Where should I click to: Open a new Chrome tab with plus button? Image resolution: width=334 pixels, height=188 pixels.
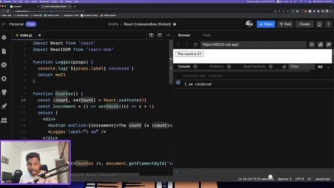75,7
